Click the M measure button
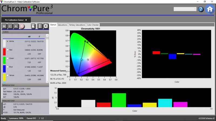The image size is (216, 121). point(4,26)
